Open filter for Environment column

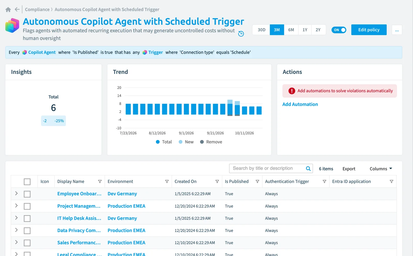[x=167, y=181]
